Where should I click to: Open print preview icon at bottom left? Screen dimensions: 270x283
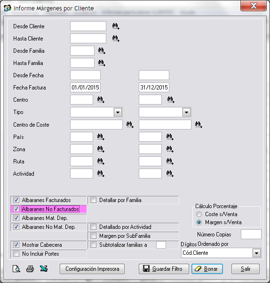click(x=16, y=269)
